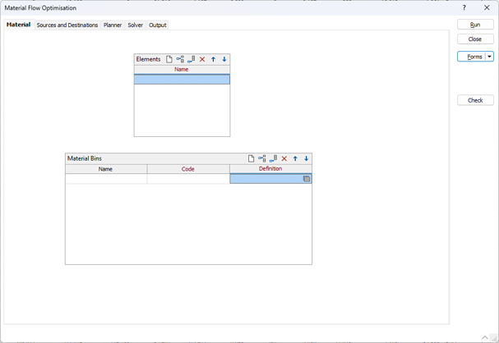Screen dimensions: 499x343
Task: Switch to the Solver tab
Action: (x=135, y=25)
